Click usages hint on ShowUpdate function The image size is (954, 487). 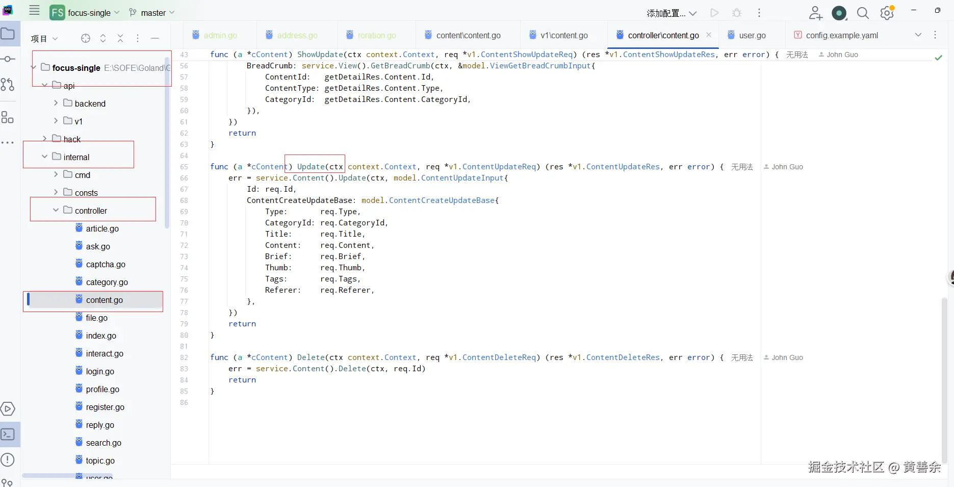coord(797,55)
